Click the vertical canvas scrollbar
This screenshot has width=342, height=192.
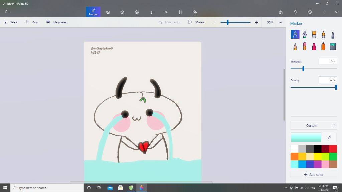coord(284,95)
